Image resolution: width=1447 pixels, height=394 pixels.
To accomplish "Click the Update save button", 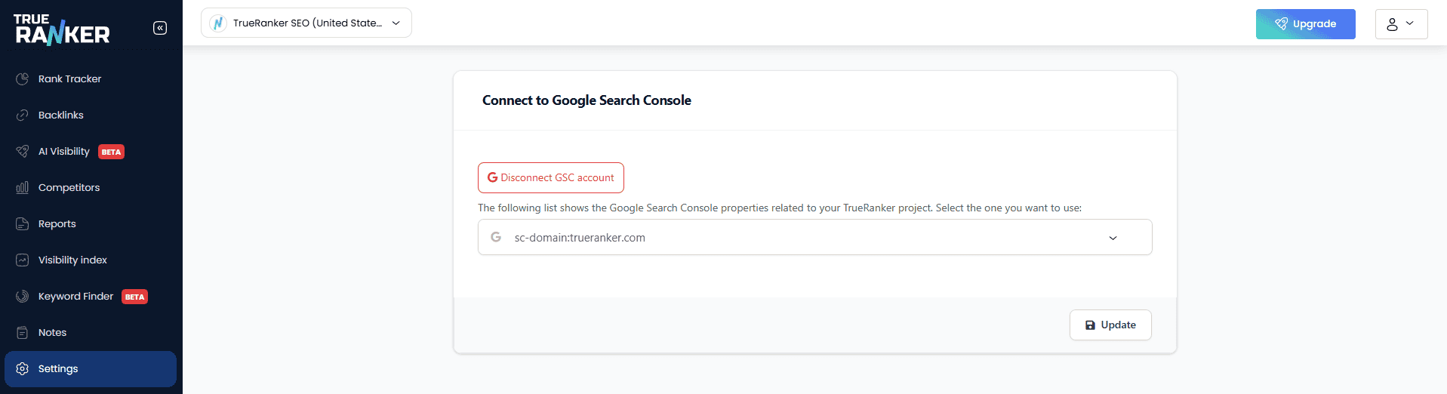I will [x=1110, y=325].
